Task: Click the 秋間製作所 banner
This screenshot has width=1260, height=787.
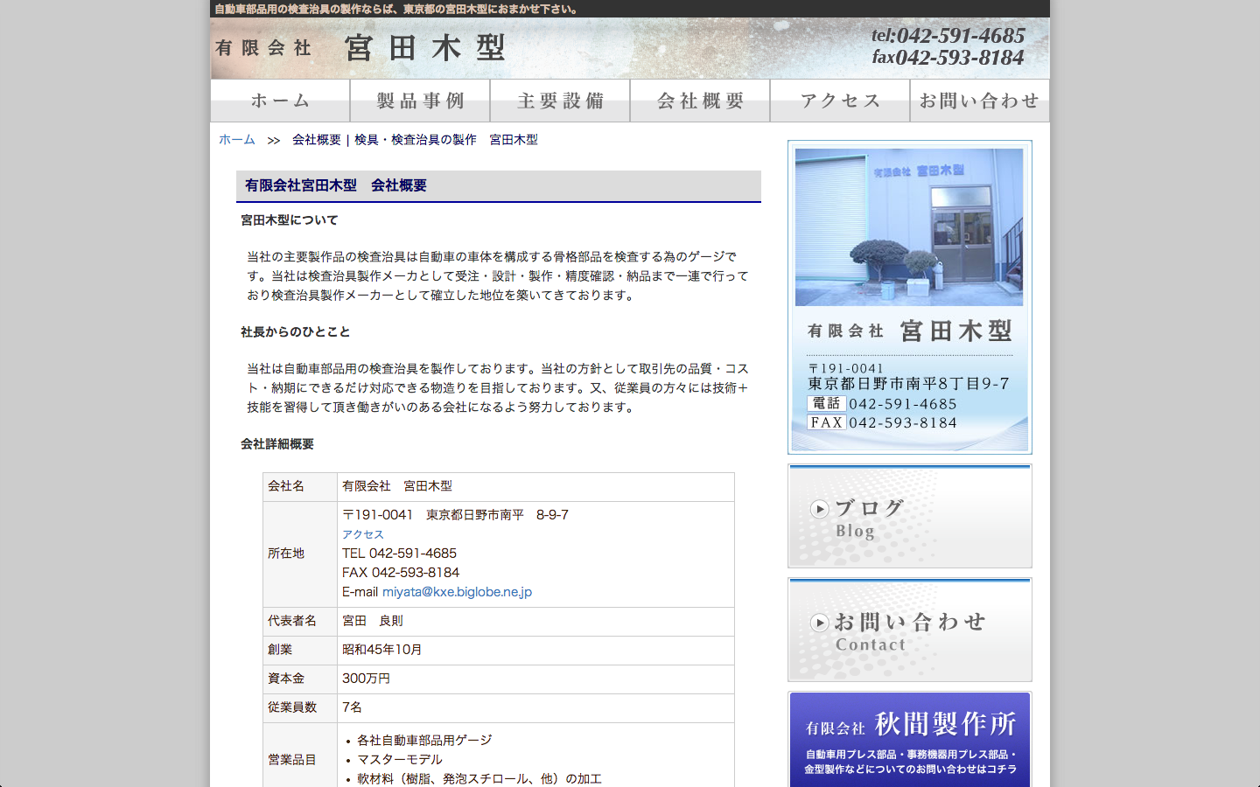Action: pos(910,740)
